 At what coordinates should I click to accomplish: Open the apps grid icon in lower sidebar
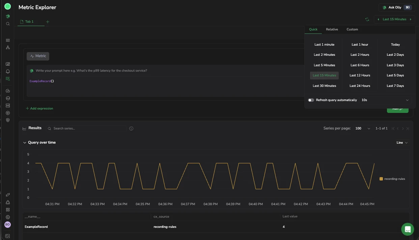8,210
